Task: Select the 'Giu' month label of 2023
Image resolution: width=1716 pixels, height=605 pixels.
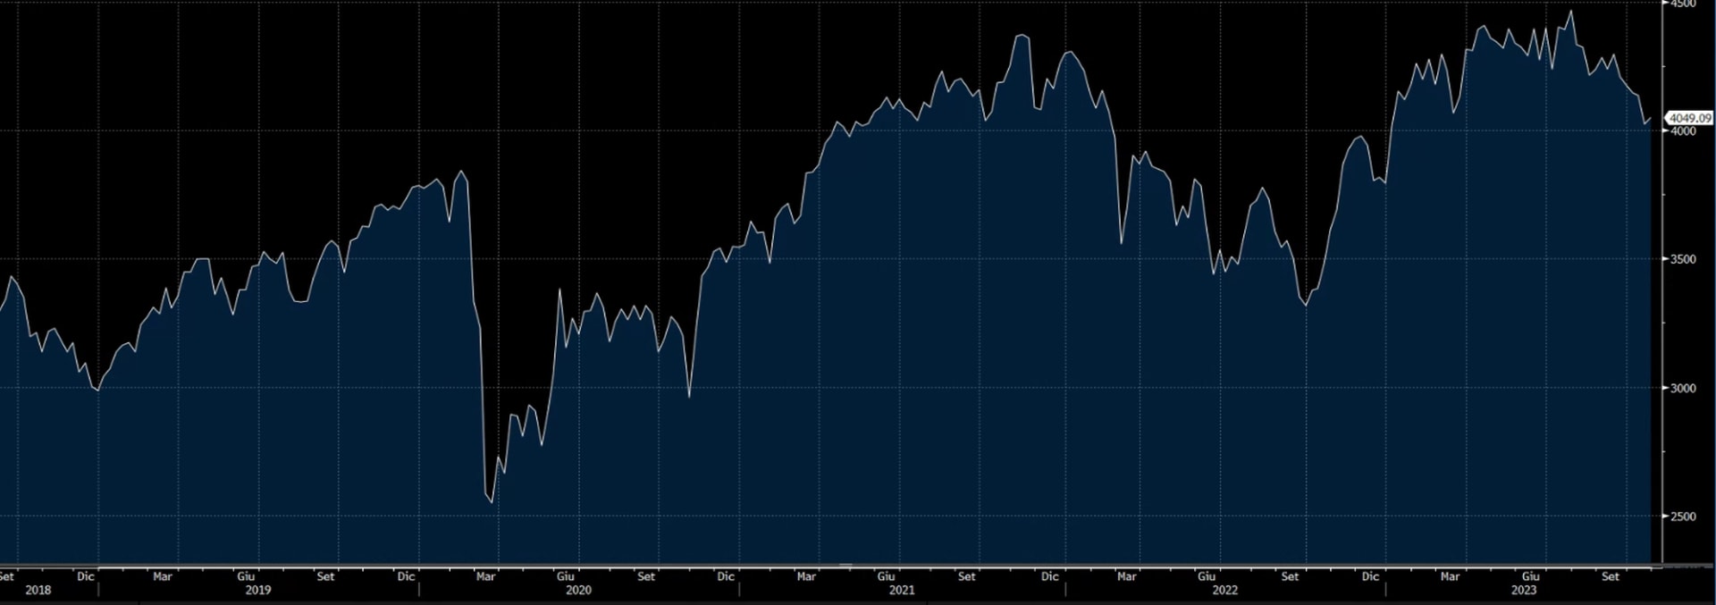Action: tap(1530, 576)
